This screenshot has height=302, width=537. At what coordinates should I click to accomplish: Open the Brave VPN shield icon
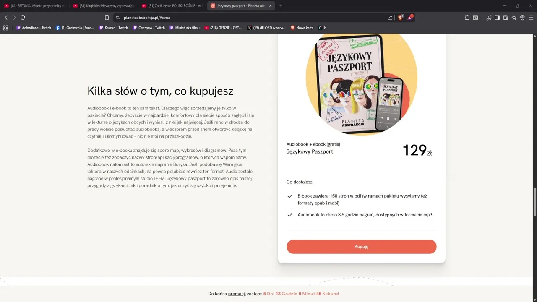pos(522,18)
